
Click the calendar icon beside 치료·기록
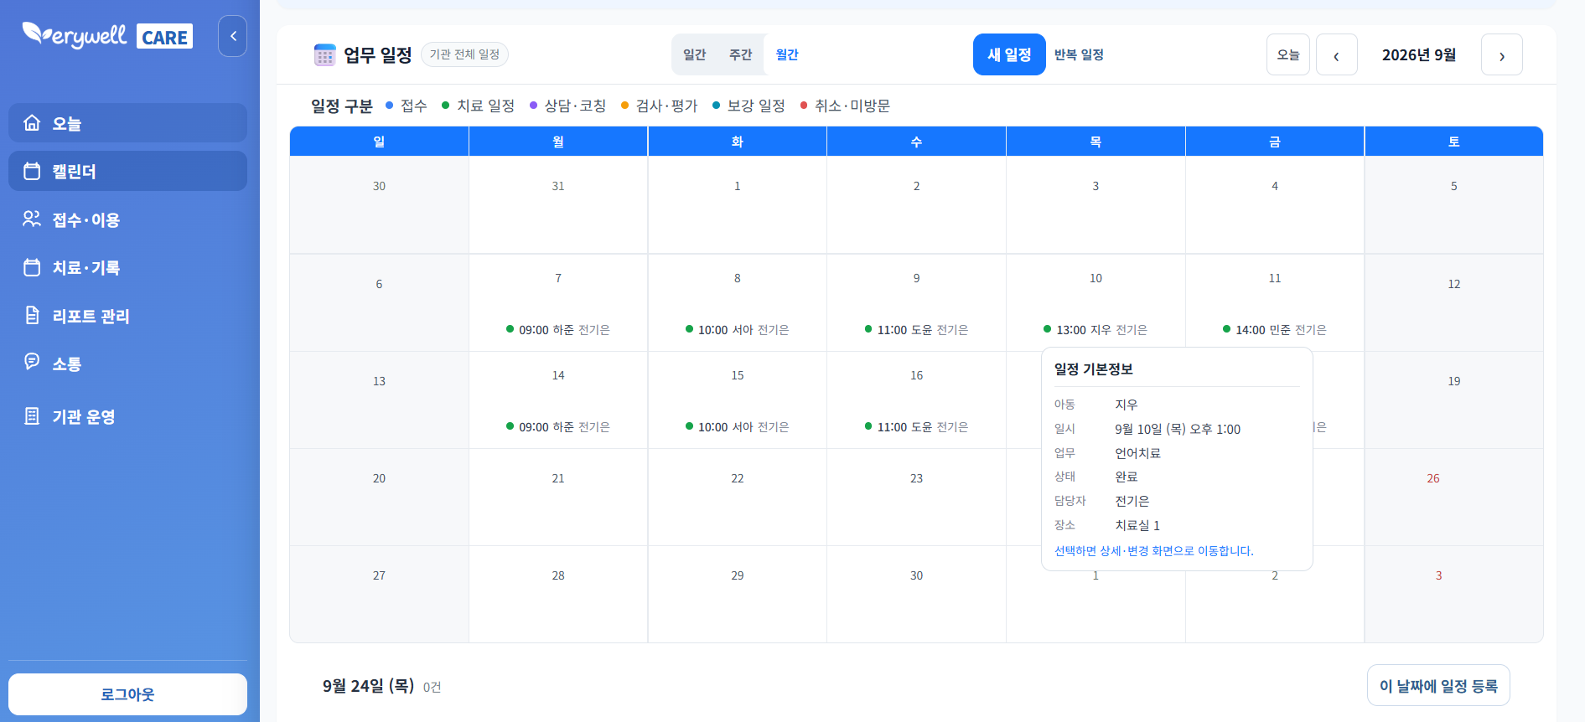pos(32,267)
